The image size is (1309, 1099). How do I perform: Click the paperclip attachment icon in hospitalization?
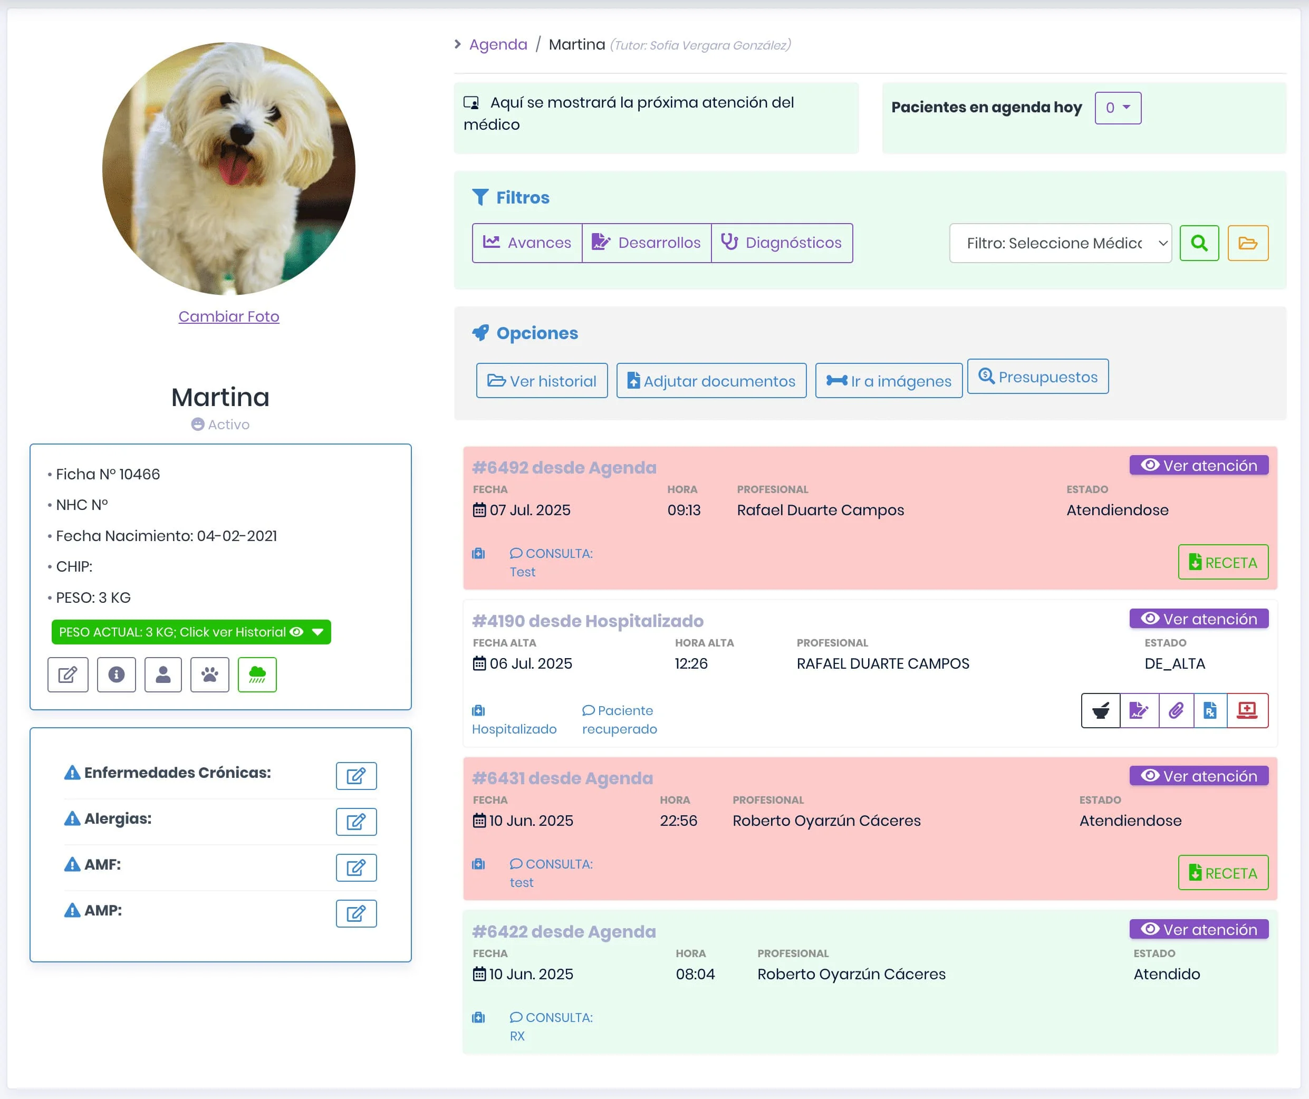click(x=1176, y=711)
